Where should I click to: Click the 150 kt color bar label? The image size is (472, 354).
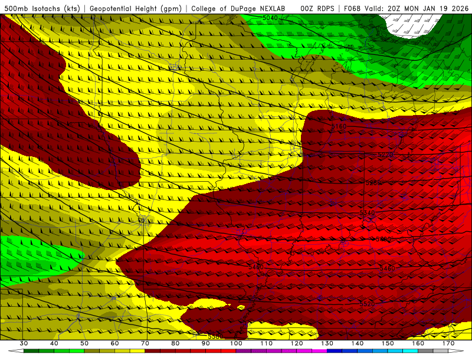[388, 343]
